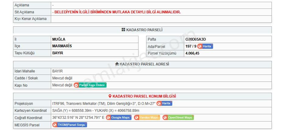Select the Pafta value O20D05A3D
Screen dimensions: 284x130
(x=196, y=39)
